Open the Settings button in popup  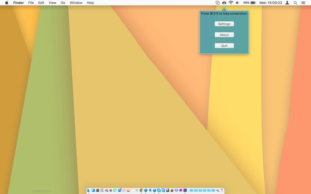click(224, 24)
